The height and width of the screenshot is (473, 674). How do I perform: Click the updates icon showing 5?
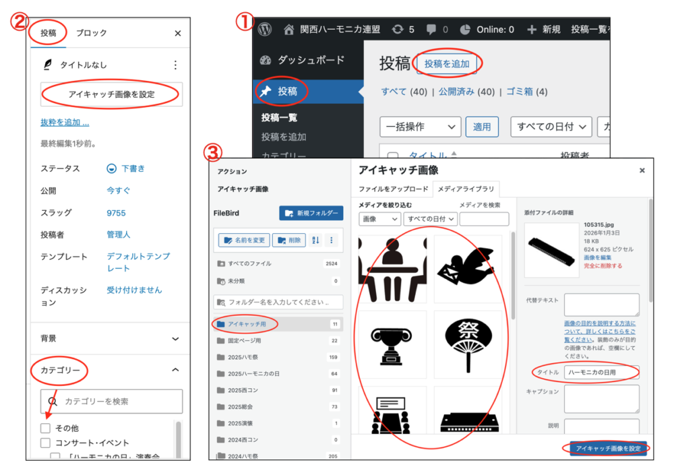tap(398, 29)
